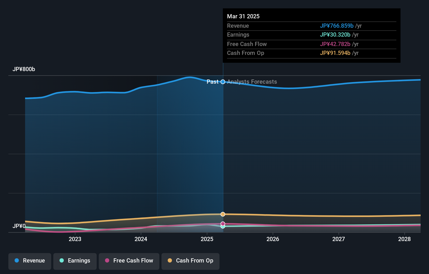Screen dimensions: 429x274
Task: Click the JP¥0 y-axis label
Action: (19, 226)
